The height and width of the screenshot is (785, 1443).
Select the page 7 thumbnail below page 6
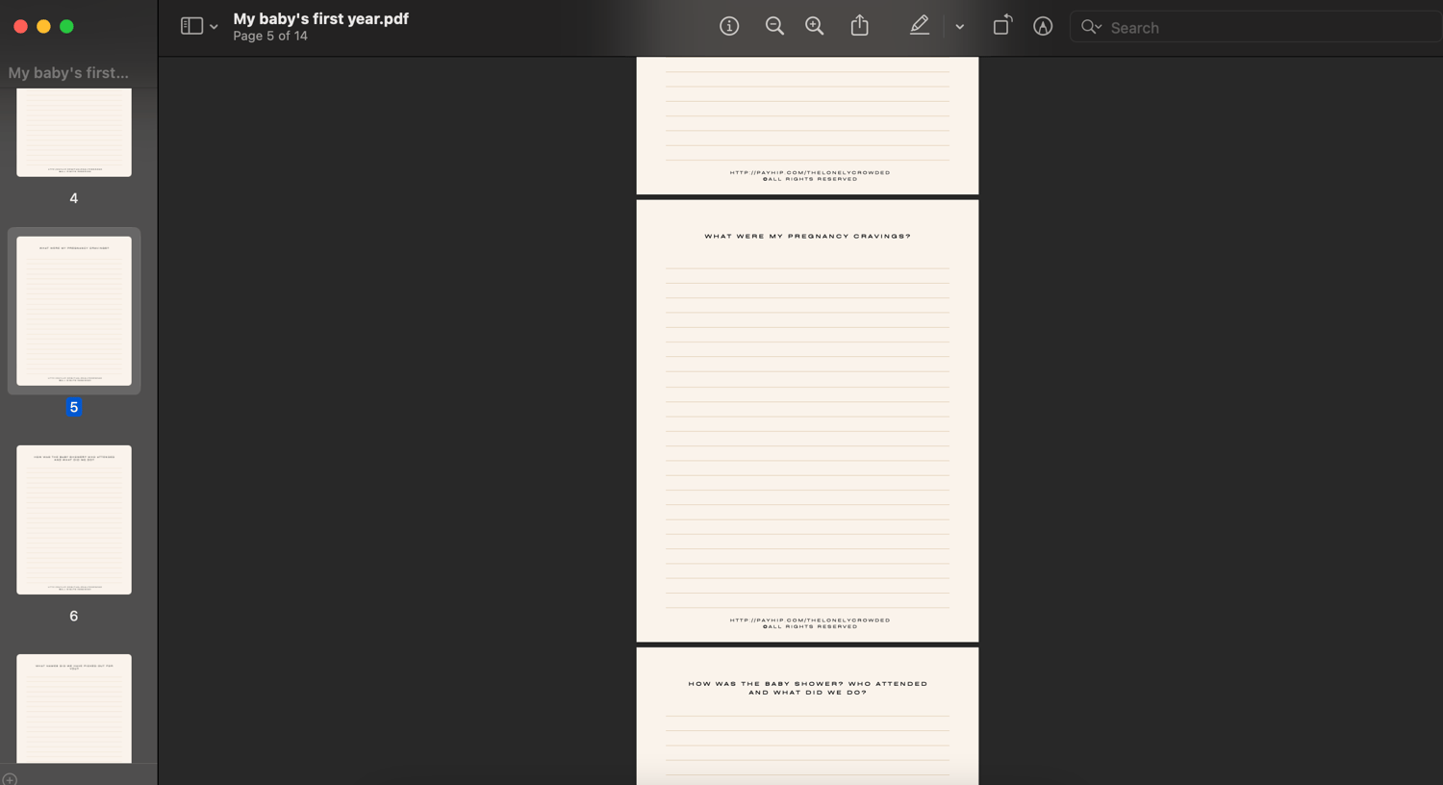point(74,709)
